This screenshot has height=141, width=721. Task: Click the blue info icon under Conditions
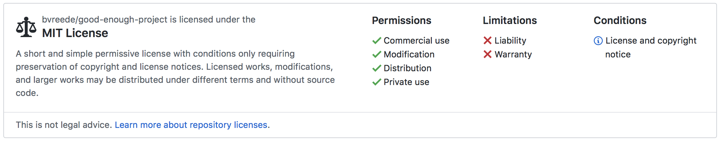[x=598, y=41]
